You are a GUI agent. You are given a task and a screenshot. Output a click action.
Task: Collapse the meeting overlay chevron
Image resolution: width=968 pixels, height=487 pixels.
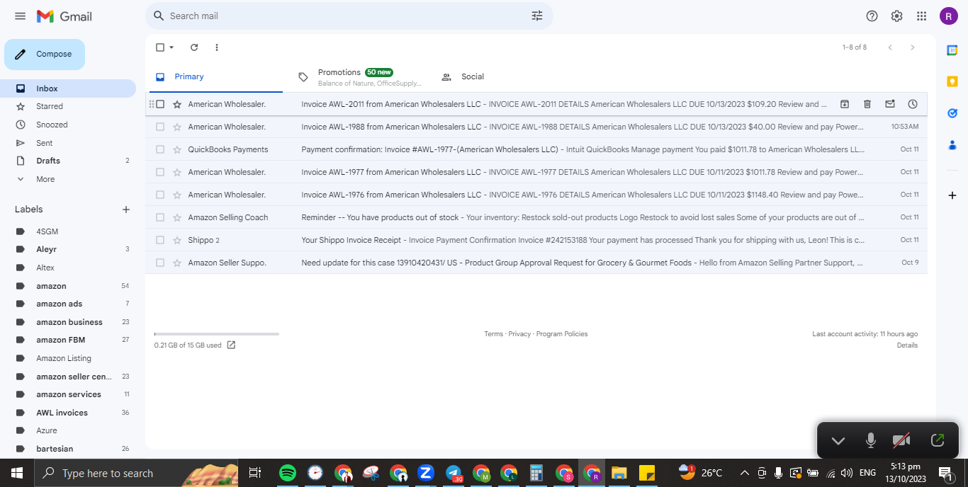[838, 440]
